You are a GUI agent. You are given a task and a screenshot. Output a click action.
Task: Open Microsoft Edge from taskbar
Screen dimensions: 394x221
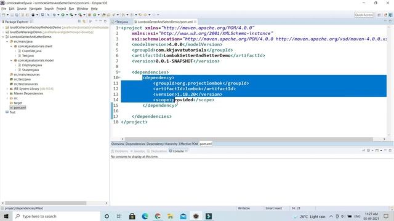pyautogui.click(x=145, y=216)
